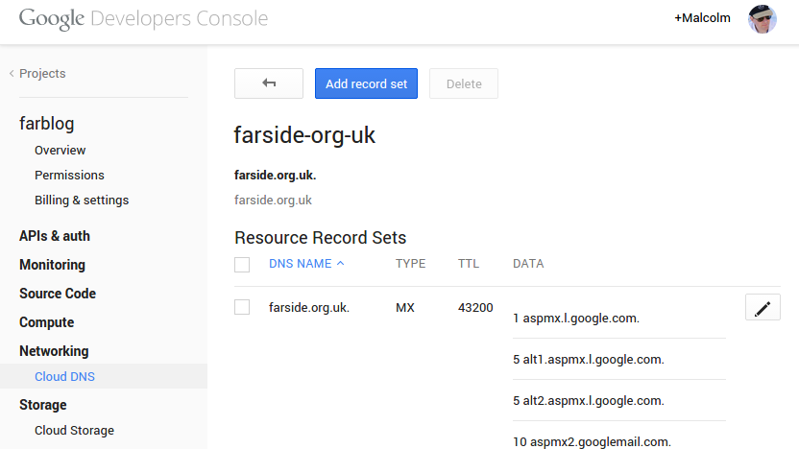Click 5 alt2.aspmx.l.google.com. data entry

(589, 401)
